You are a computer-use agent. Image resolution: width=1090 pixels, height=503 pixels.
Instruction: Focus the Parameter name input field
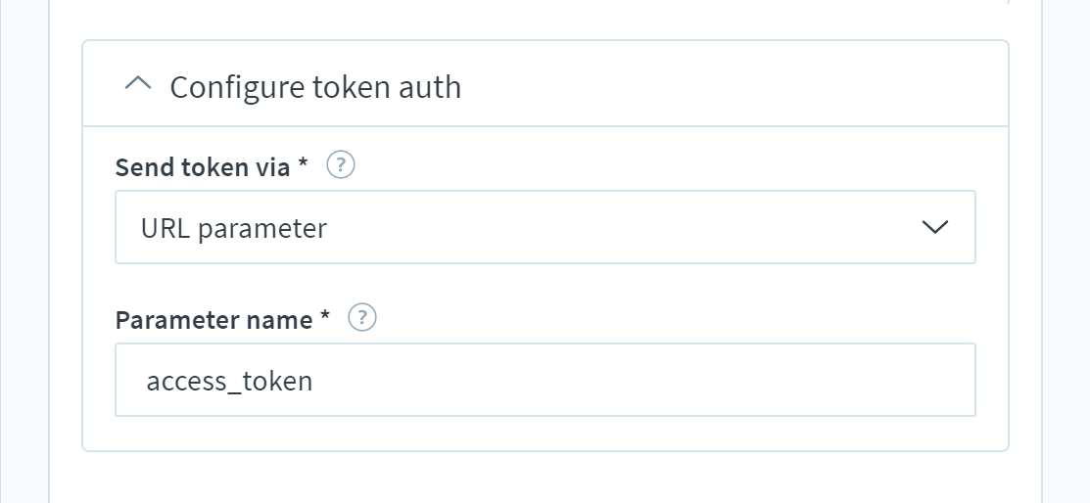(545, 380)
